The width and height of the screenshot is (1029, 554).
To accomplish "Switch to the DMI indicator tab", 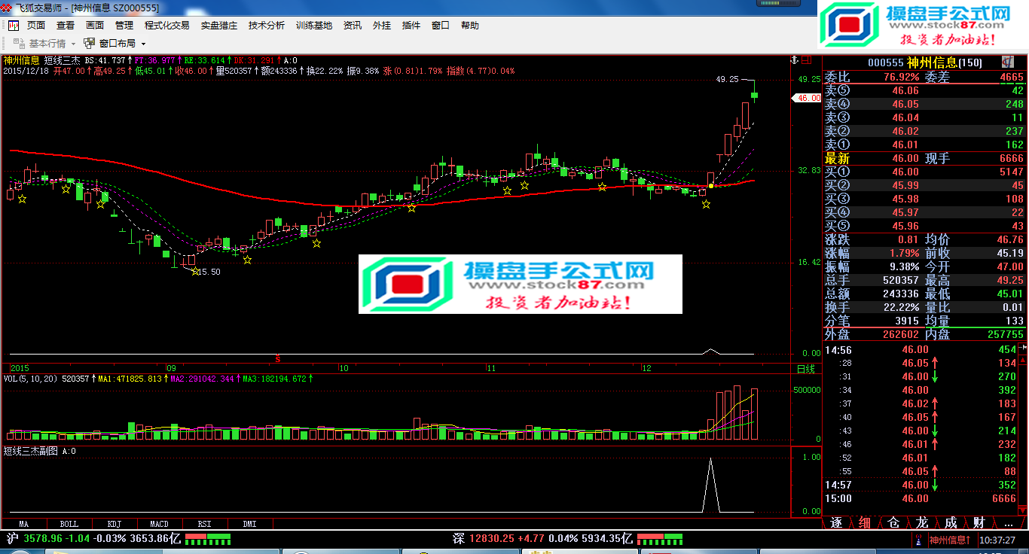I will click(250, 524).
